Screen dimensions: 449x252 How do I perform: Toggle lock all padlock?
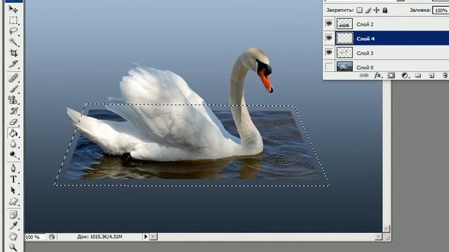(385, 10)
